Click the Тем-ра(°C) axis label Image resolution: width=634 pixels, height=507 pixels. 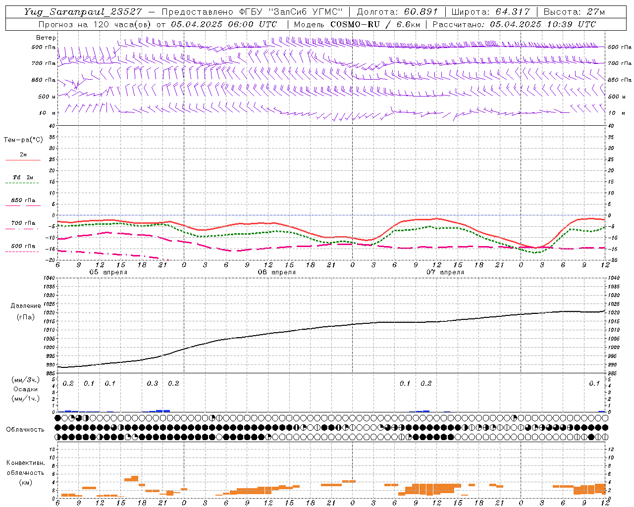click(x=23, y=140)
